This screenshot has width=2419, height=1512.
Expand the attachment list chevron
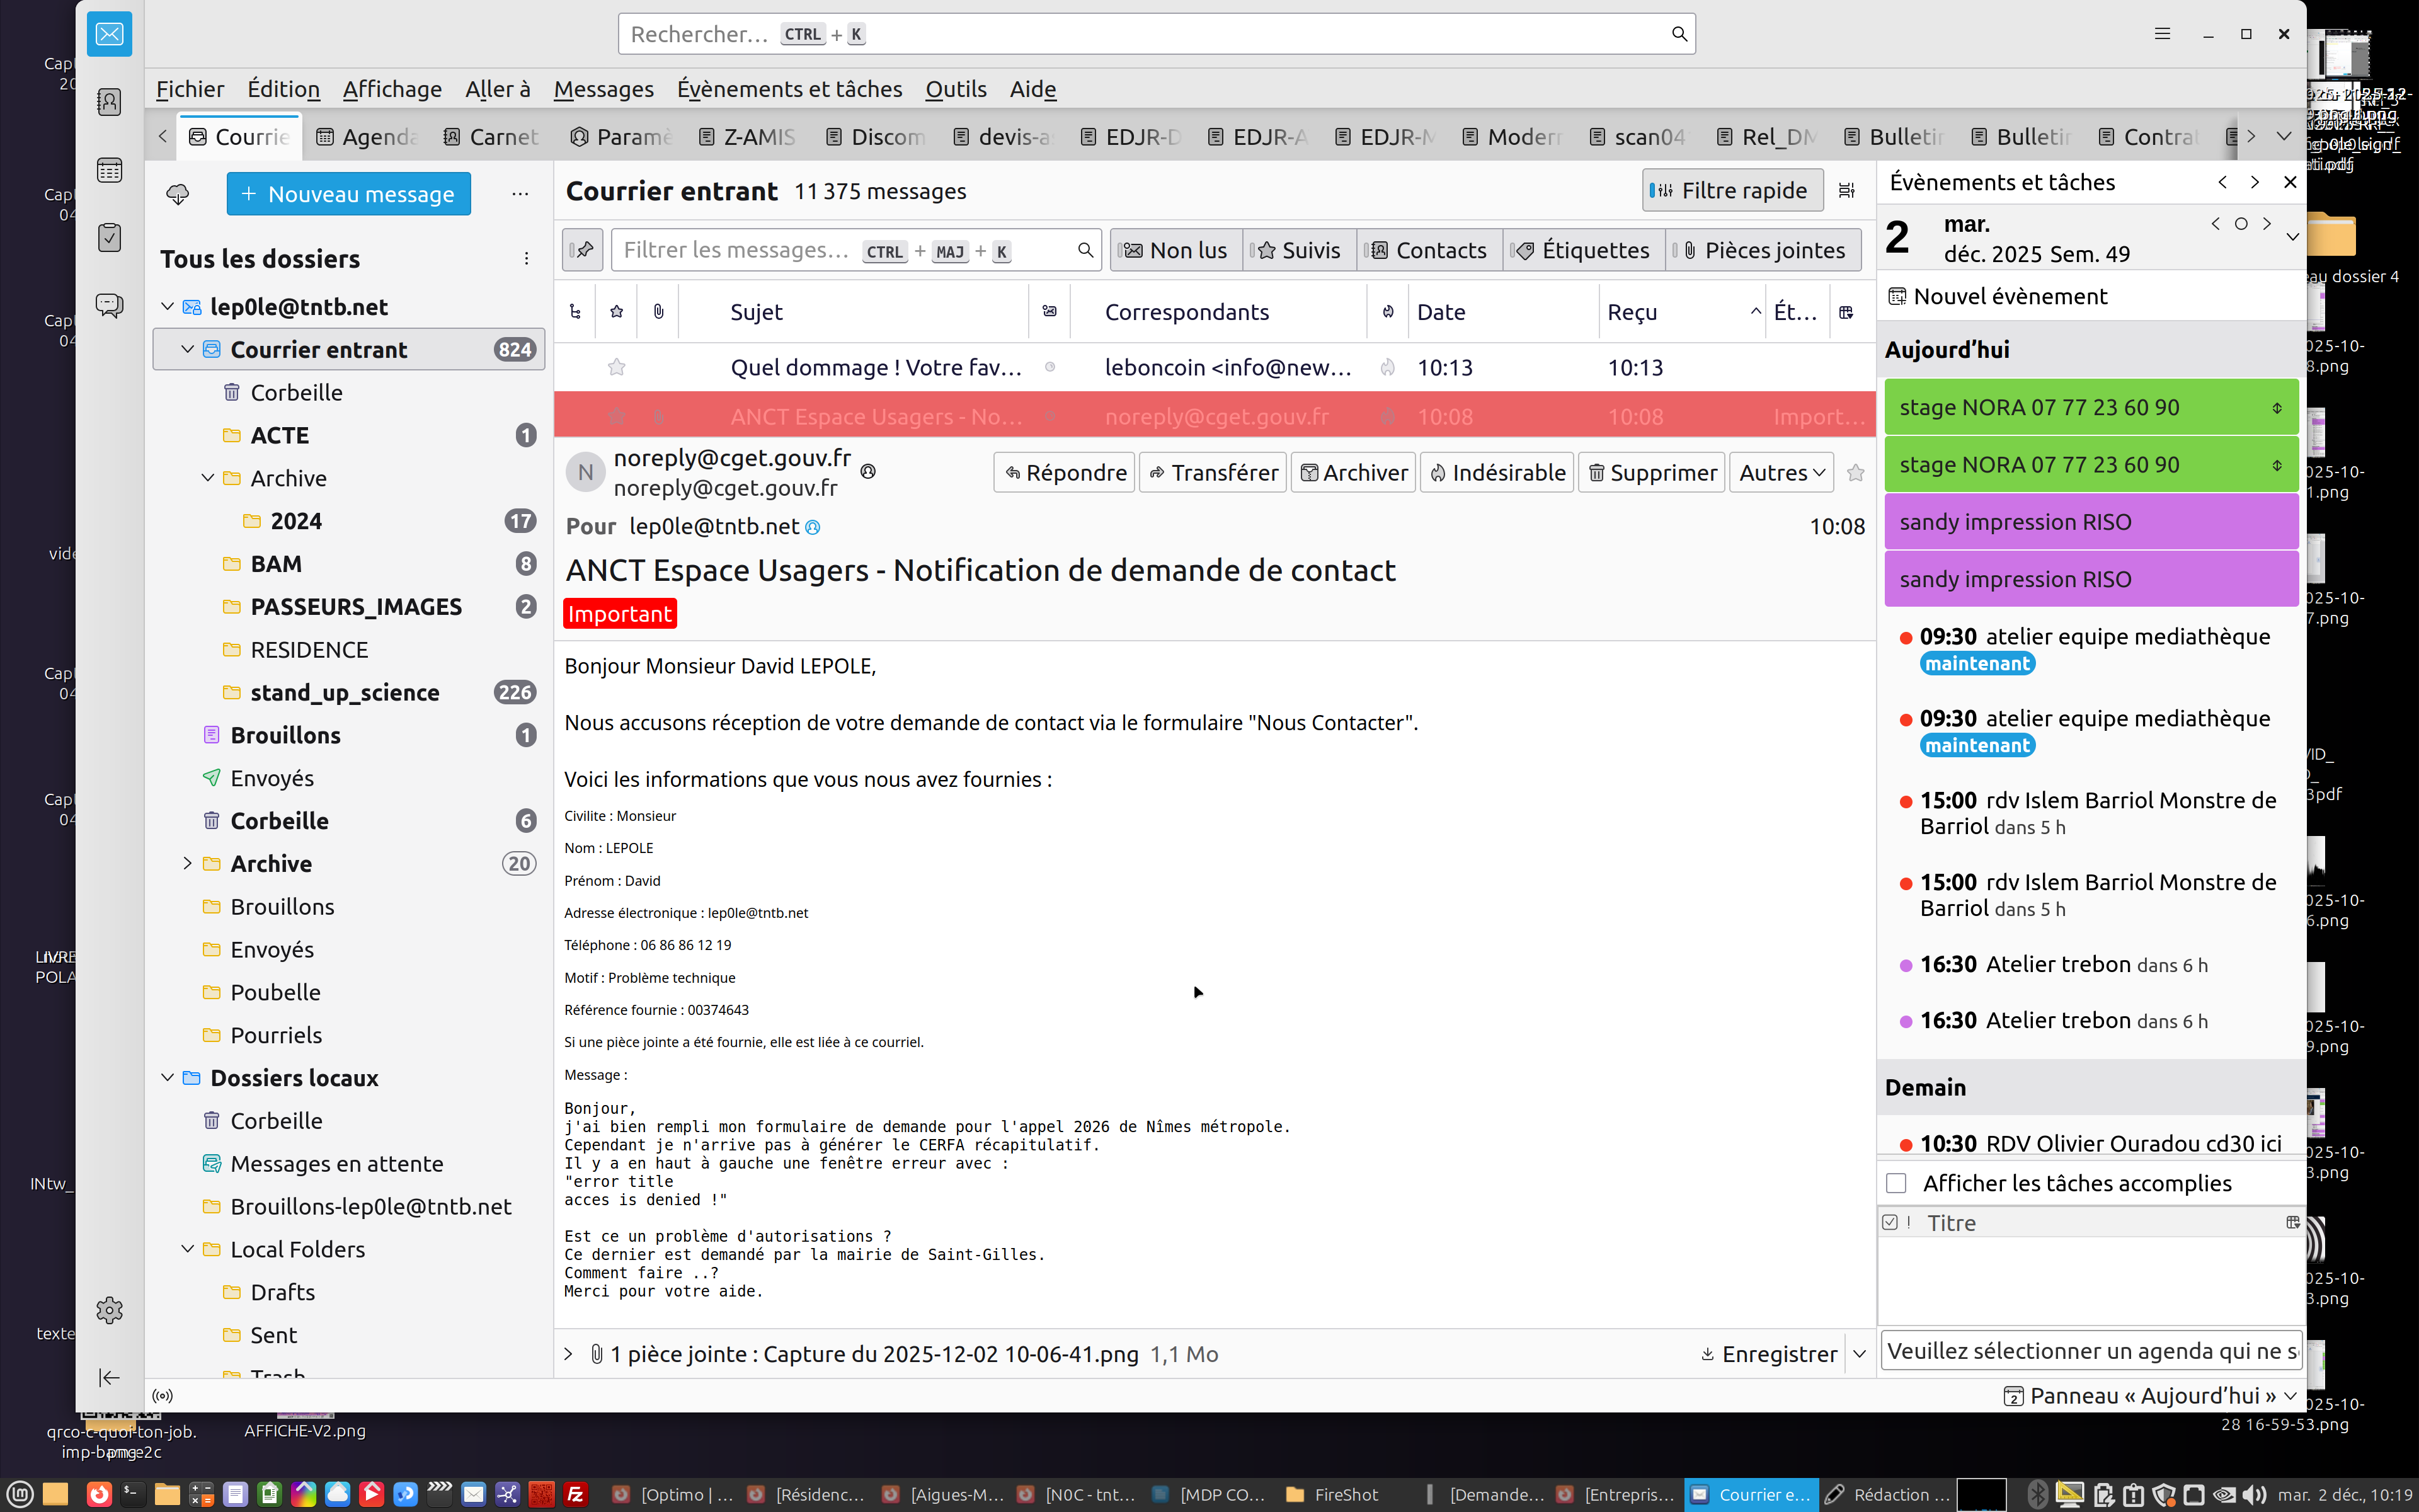click(x=569, y=1354)
